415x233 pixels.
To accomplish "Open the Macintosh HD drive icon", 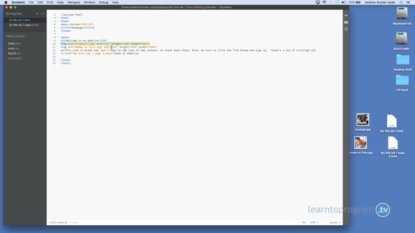I will [x=402, y=13].
